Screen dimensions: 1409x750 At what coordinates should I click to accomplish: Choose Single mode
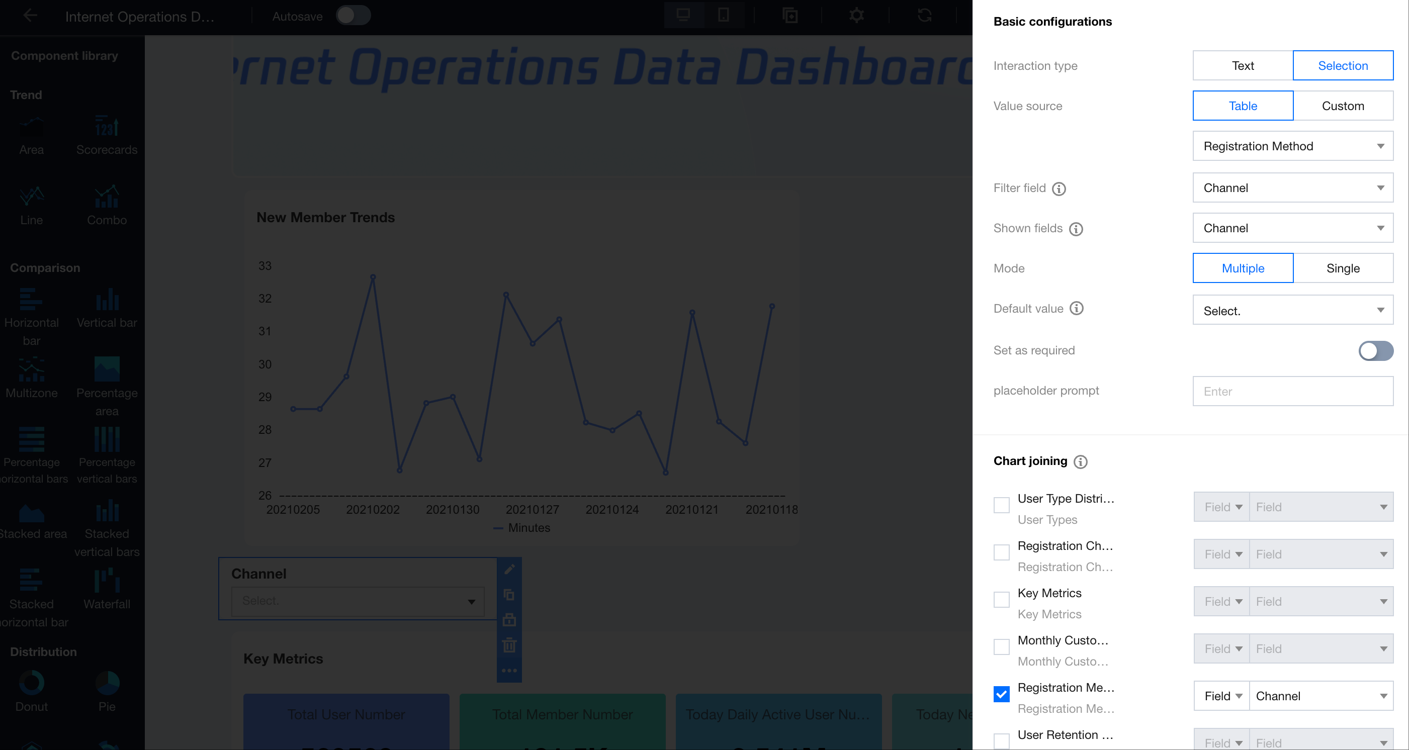point(1342,268)
